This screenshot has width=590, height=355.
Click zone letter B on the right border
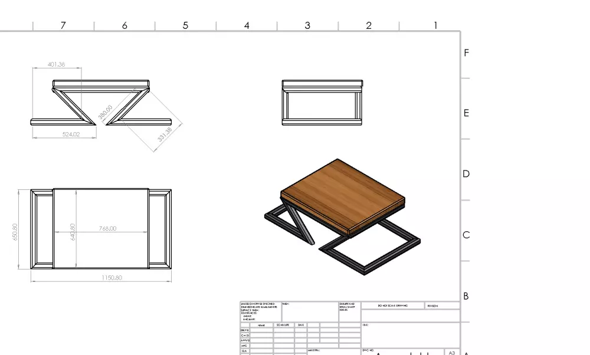click(x=466, y=296)
